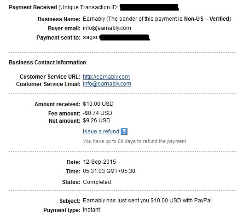Viewport: 237px width, 218px height.
Task: Click the subject line mentioning PayPal
Action: [x=147, y=201]
